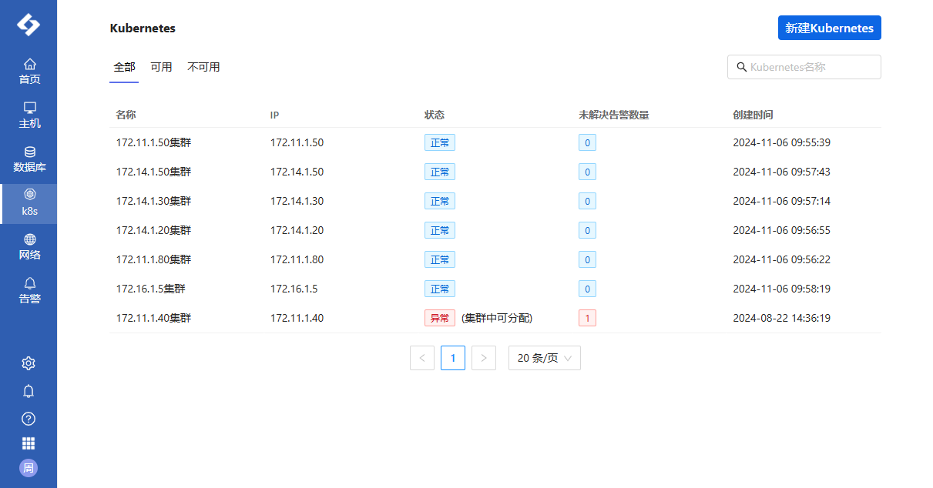Click the IP column header
Image resolution: width=933 pixels, height=488 pixels.
coord(274,115)
